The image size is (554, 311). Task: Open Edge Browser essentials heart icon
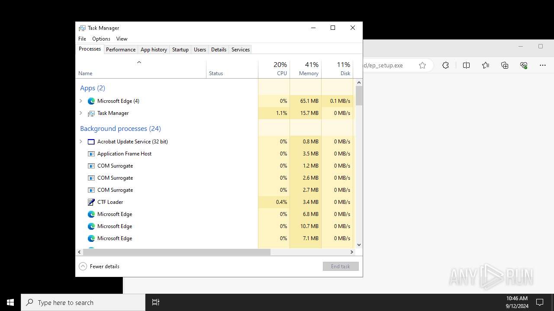524,65
